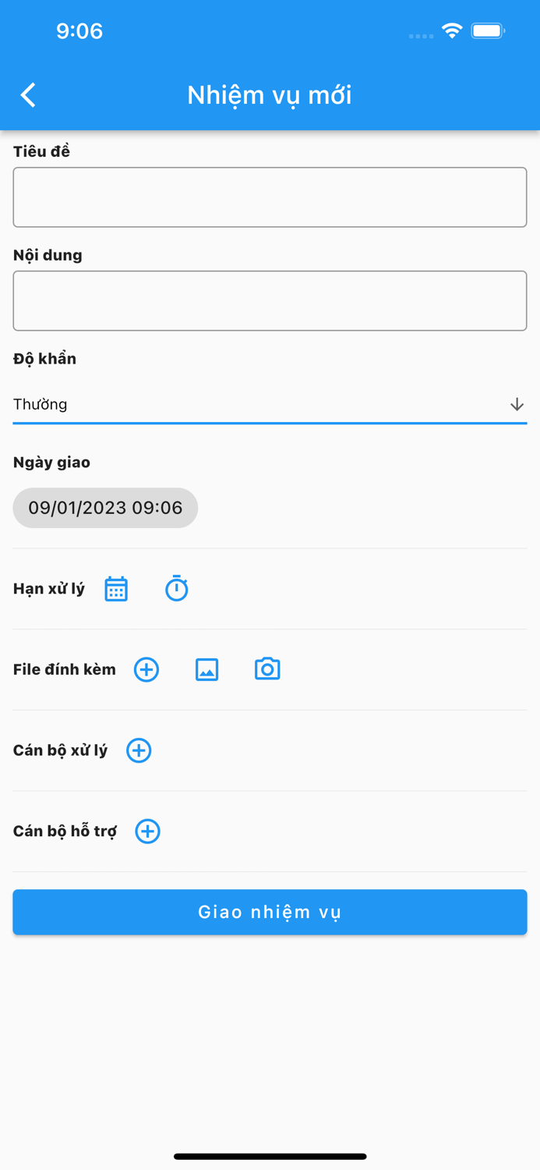Viewport: 540px width, 1170px height.
Task: Click the Nhiệm vụ mới title bar
Action: coord(270,94)
